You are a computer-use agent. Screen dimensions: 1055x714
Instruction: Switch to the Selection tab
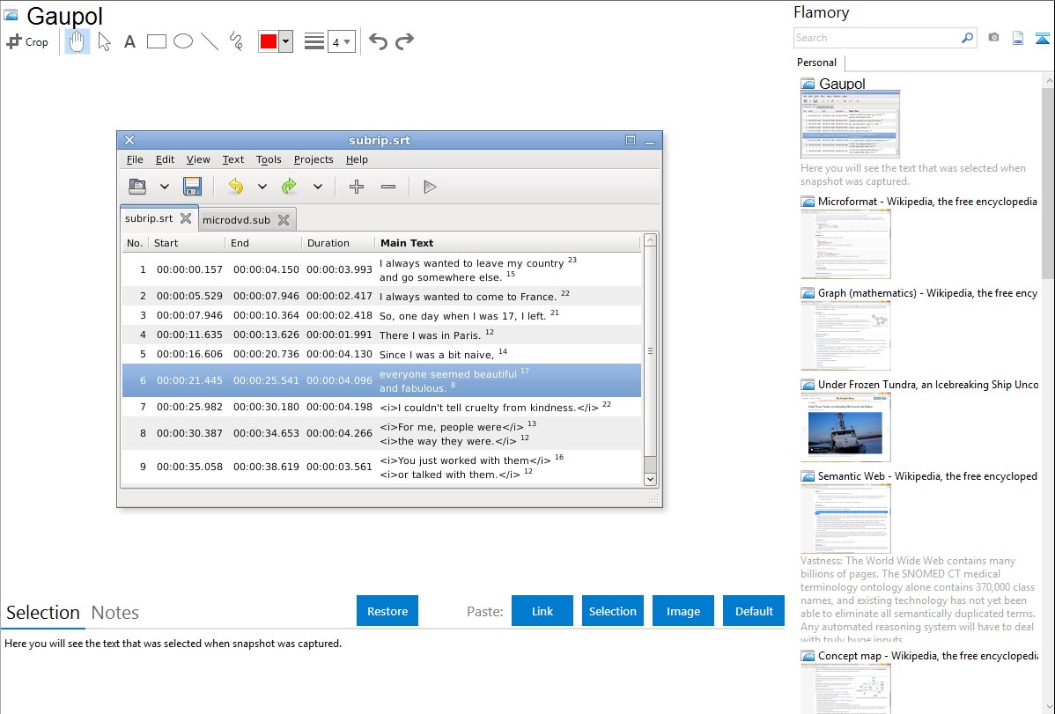[43, 613]
